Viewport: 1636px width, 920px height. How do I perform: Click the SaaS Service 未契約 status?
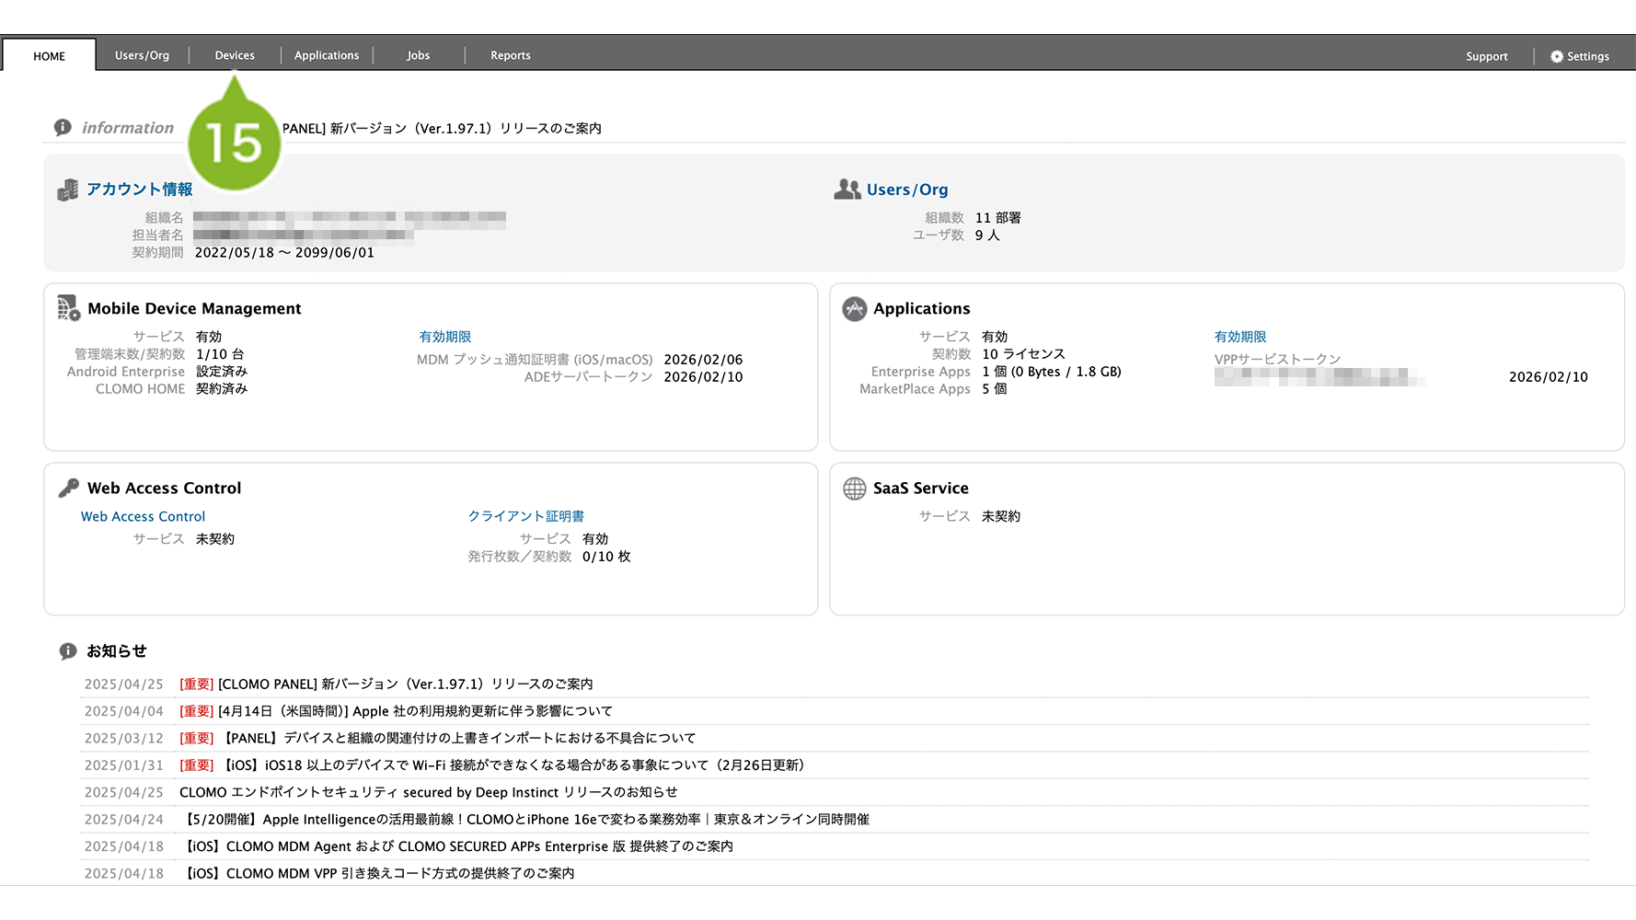[1001, 516]
